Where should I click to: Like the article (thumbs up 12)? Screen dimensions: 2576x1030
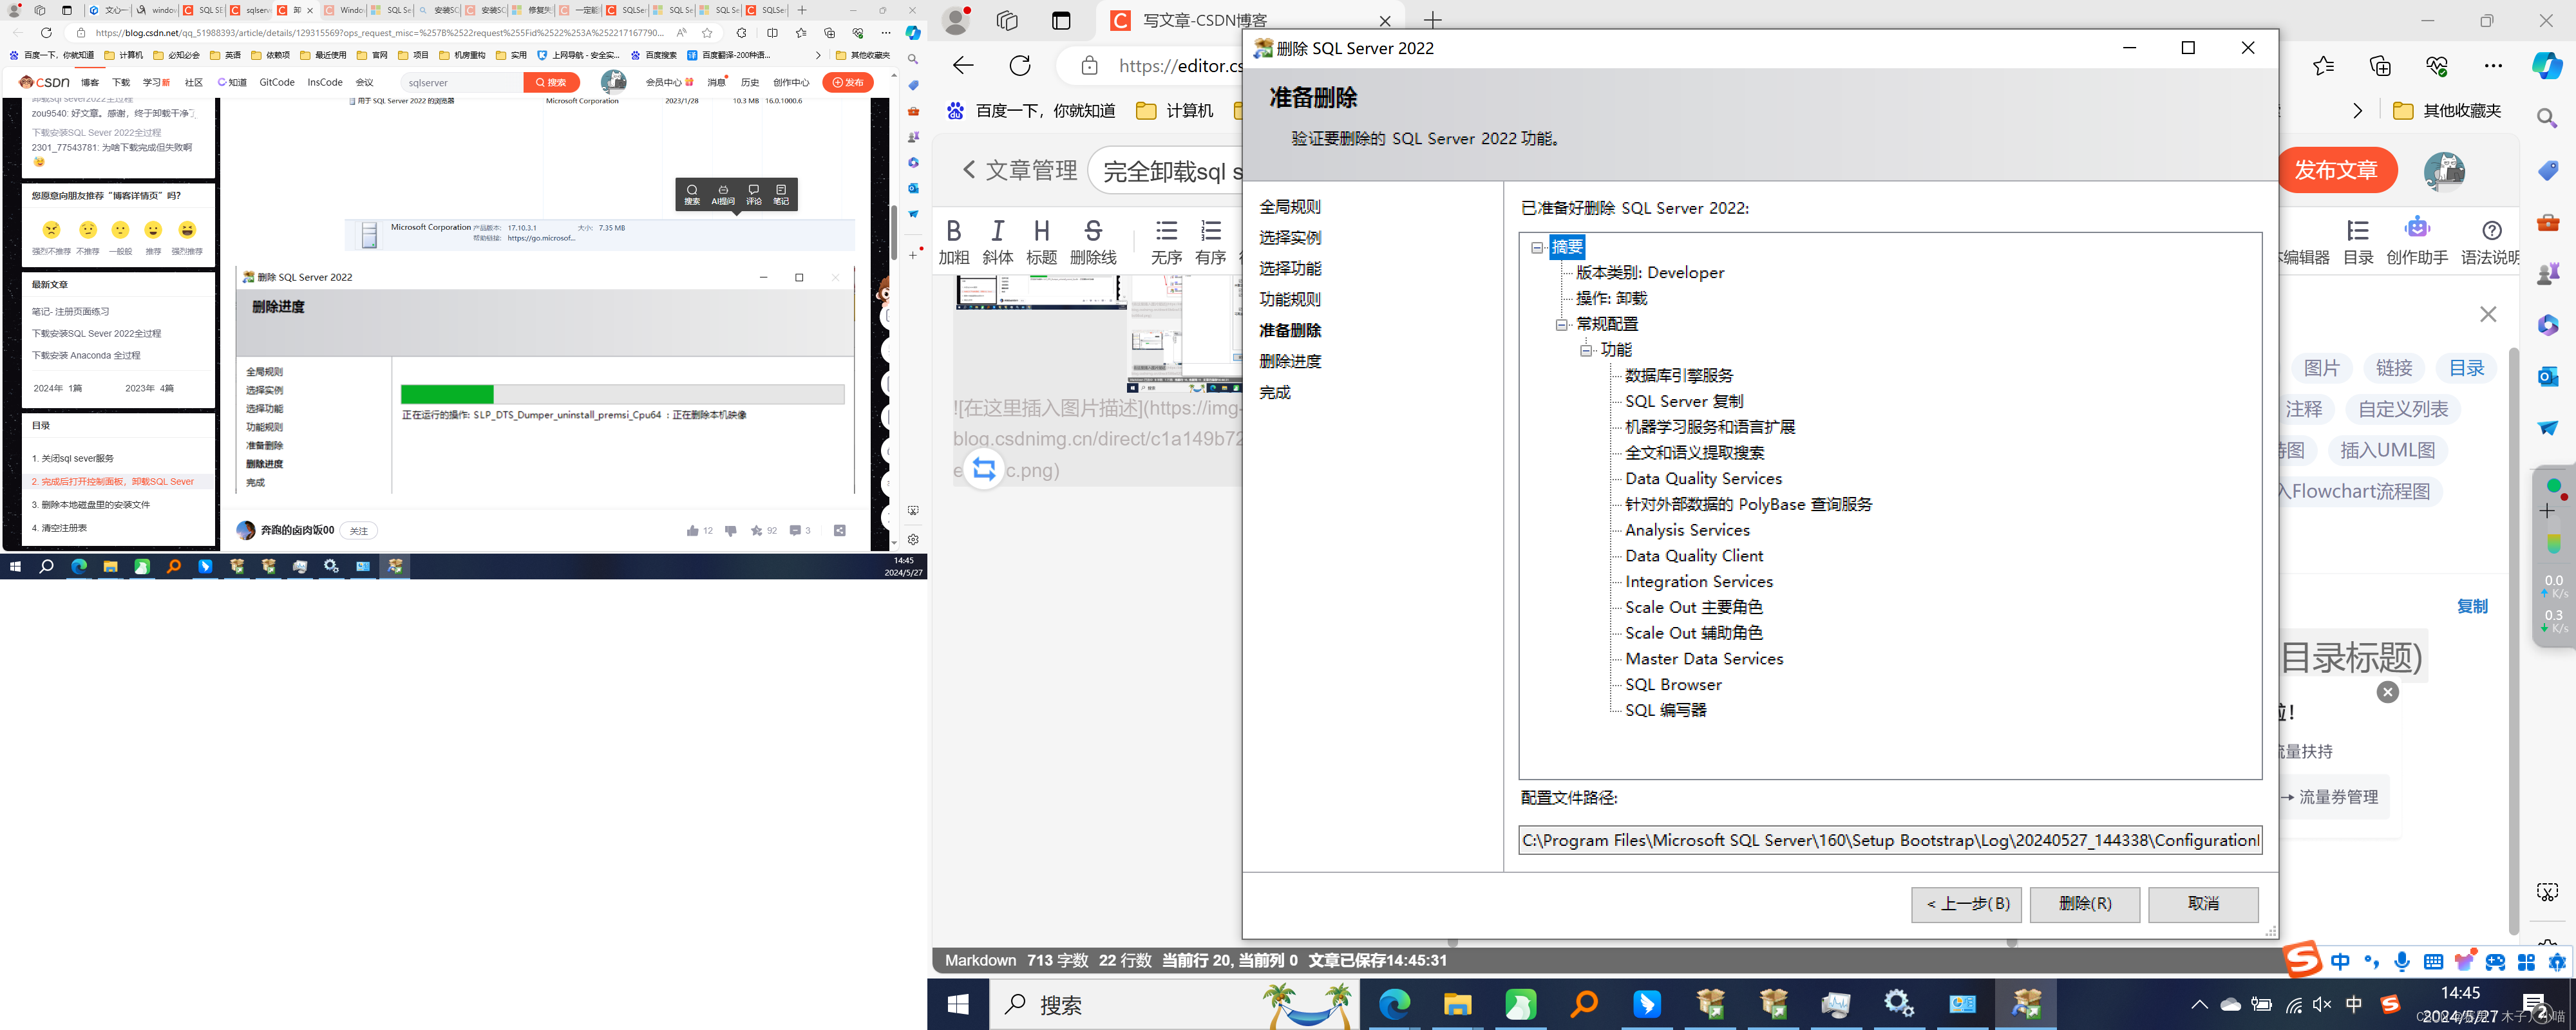click(x=700, y=531)
